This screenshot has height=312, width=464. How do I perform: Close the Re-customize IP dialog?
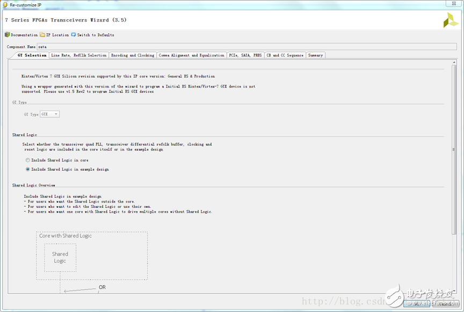[454, 4]
